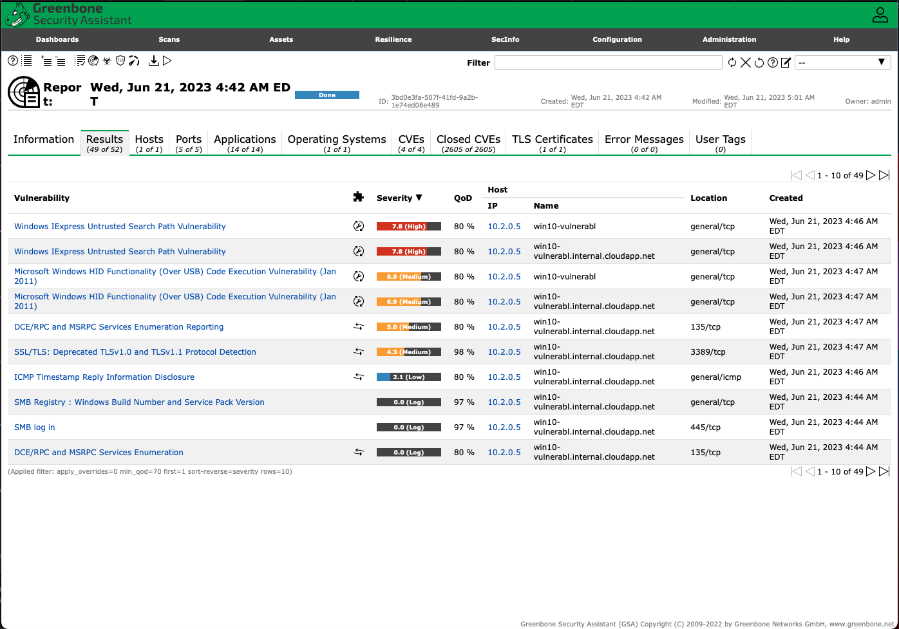Screen dimensions: 899x629
Task: Open the Configuration menu
Action: 618,39
